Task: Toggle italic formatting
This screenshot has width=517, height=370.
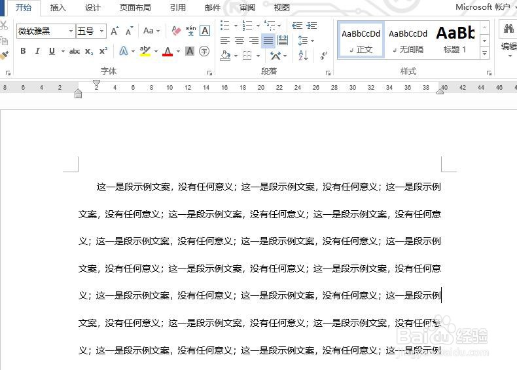Action: coord(37,51)
